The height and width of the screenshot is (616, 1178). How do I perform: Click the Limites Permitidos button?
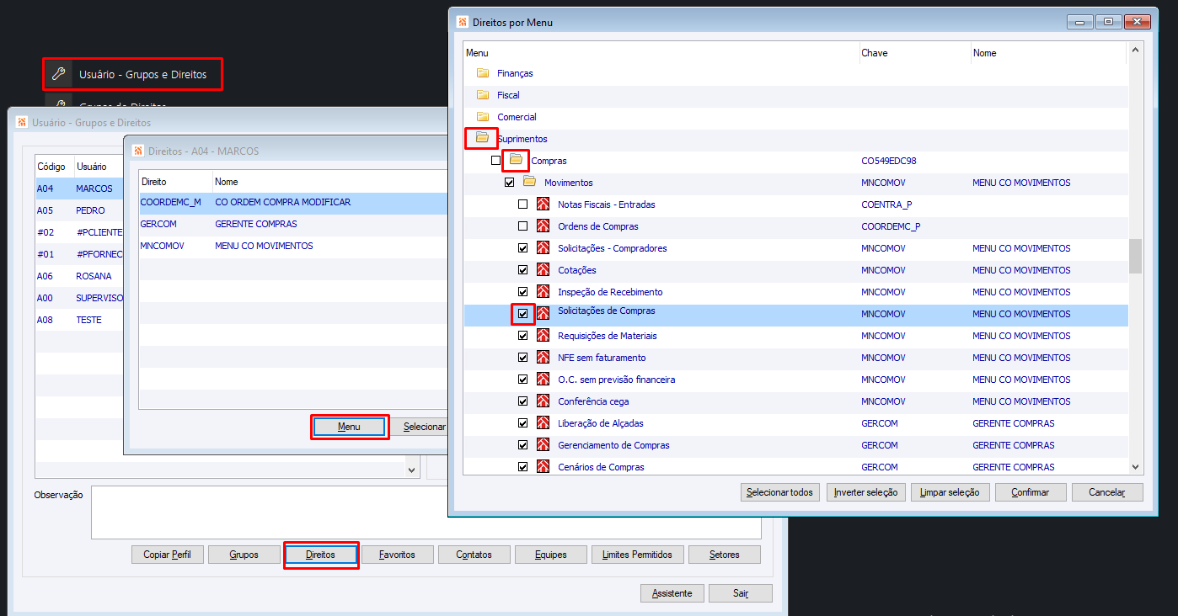(x=638, y=555)
